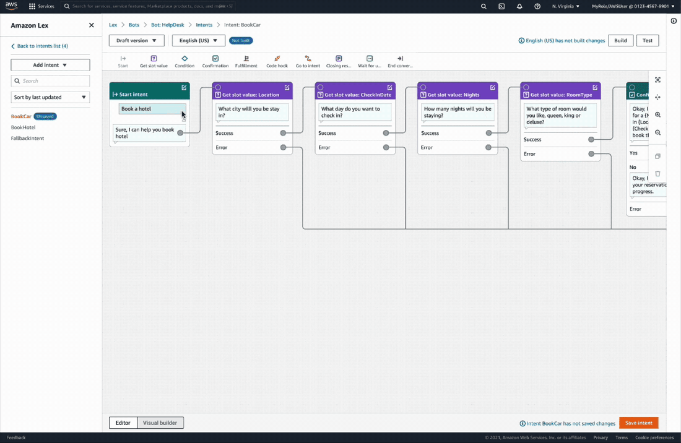Image resolution: width=681 pixels, height=443 pixels.
Task: Close the Amazon Lex side panel
Action: click(x=91, y=25)
